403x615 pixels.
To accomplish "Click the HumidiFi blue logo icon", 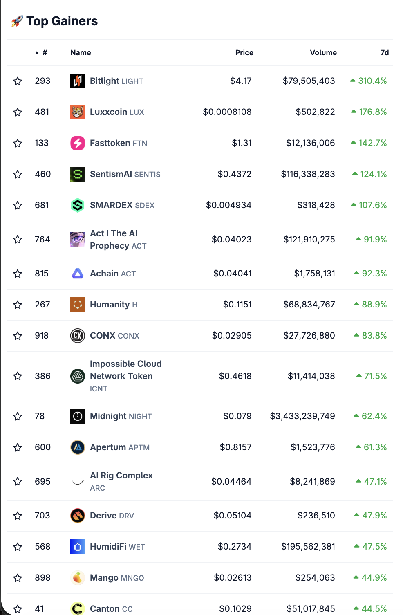I will pos(77,547).
